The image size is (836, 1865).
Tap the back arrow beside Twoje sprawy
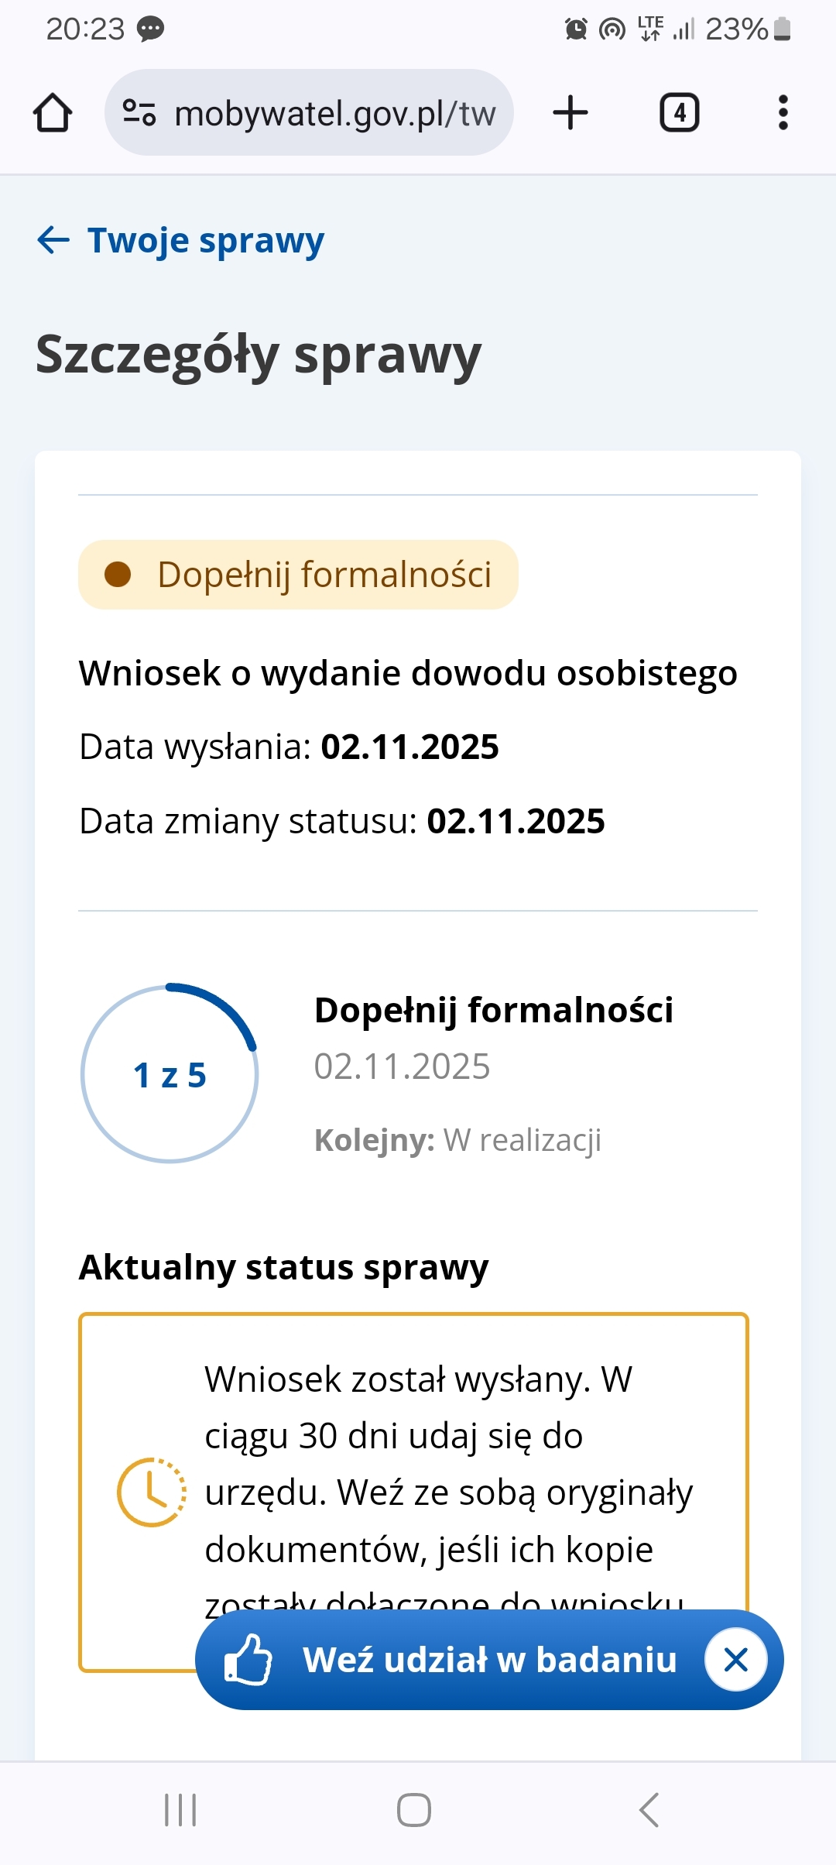(53, 240)
